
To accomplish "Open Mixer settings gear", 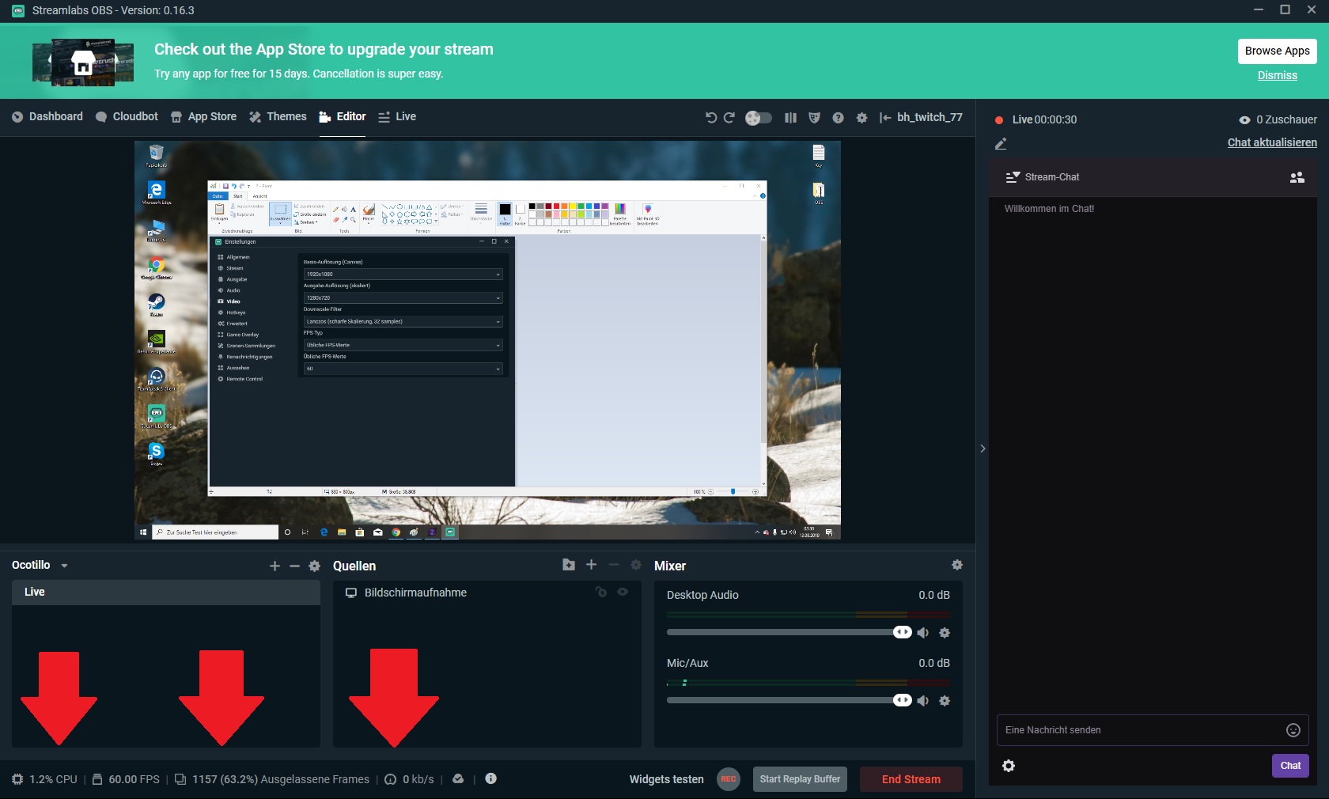I will (957, 565).
